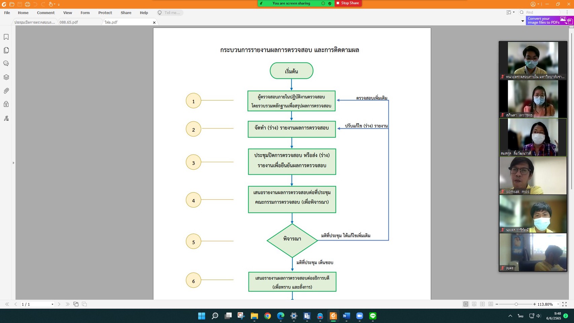
Task: Switch to continuous page view
Action: coord(474,304)
